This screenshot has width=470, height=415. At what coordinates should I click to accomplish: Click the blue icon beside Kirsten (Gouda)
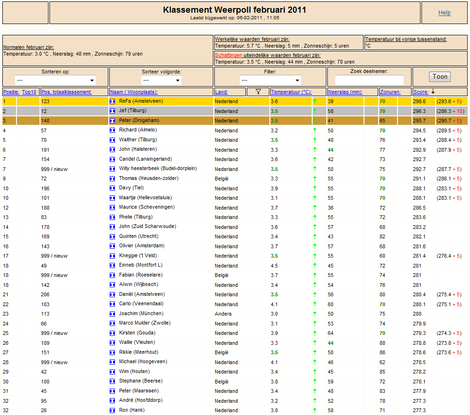coord(113,333)
